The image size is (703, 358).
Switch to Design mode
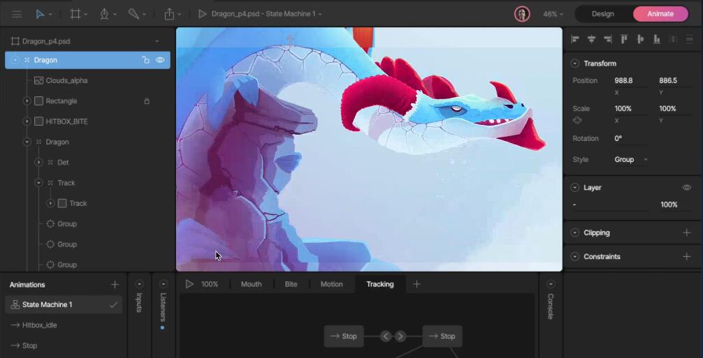(602, 14)
